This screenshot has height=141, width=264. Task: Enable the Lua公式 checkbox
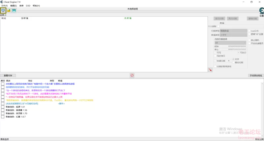(x=249, y=31)
